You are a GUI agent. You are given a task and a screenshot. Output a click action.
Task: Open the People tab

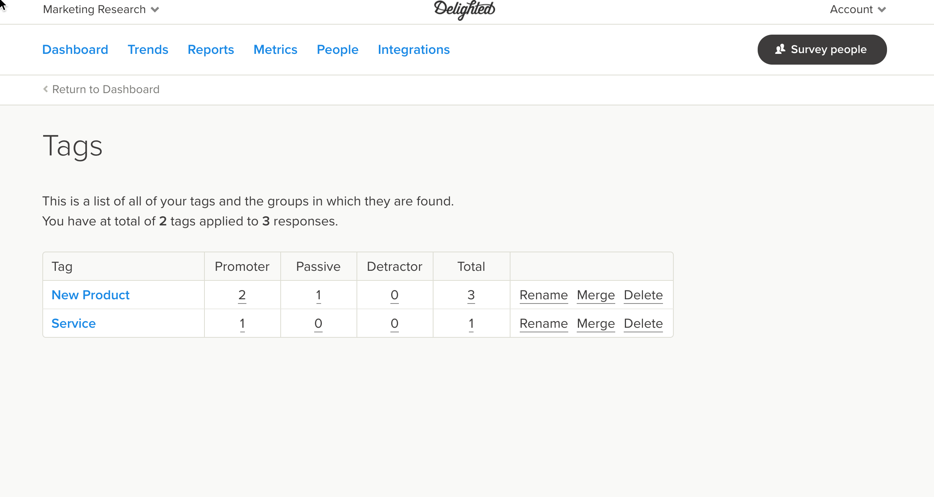tap(337, 50)
